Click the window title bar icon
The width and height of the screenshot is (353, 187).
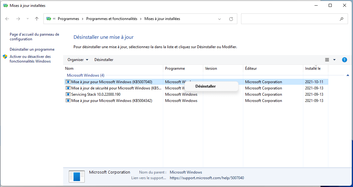5,6
